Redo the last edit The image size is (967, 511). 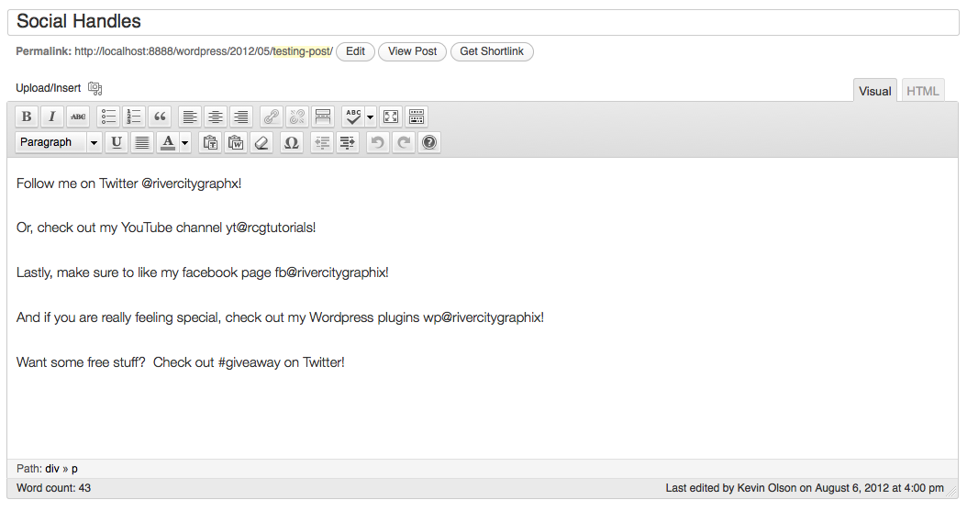(404, 142)
